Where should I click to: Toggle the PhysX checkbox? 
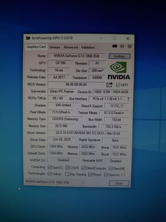pos(90,174)
